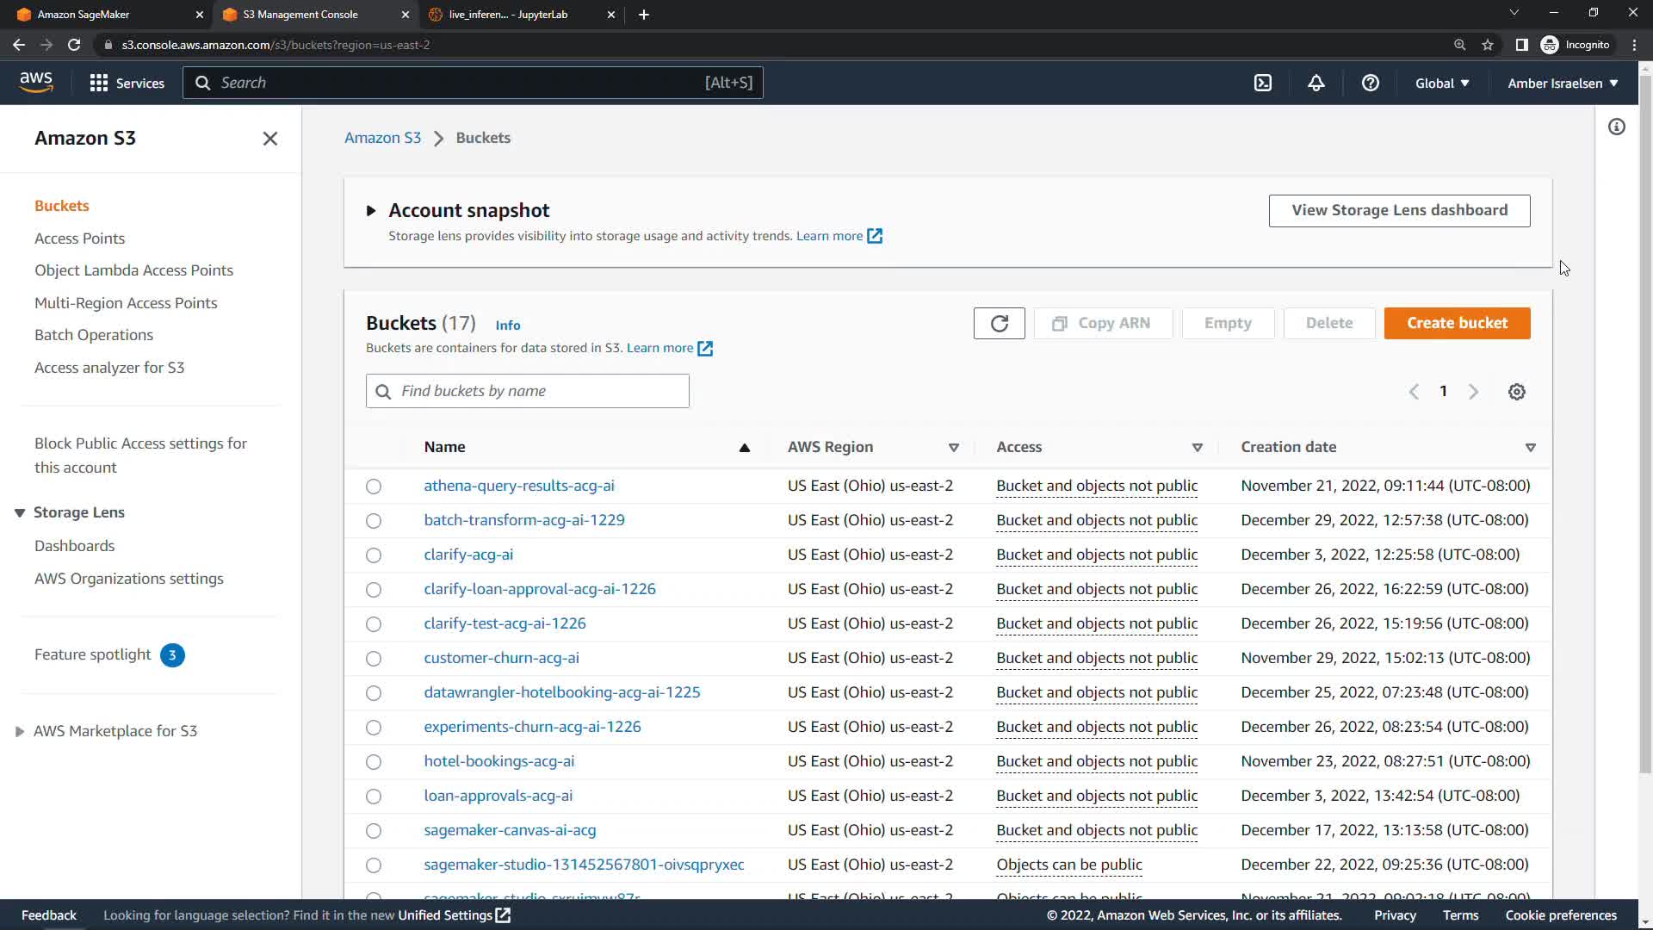
Task: Close the Amazon S3 navigation panel
Action: click(x=269, y=139)
